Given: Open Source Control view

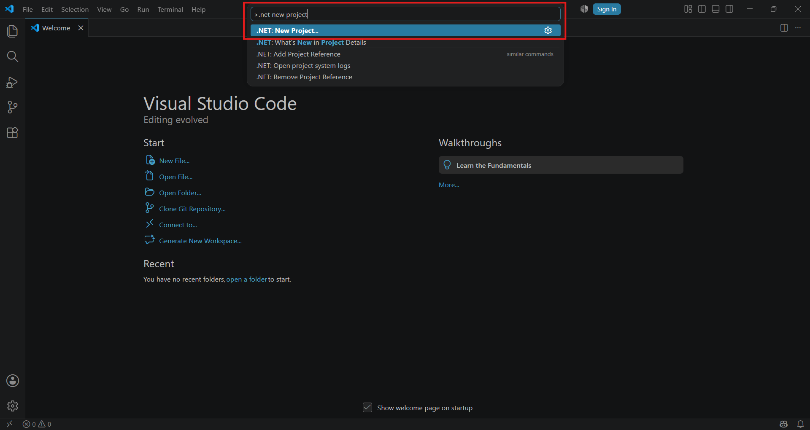Looking at the screenshot, I should [x=13, y=107].
